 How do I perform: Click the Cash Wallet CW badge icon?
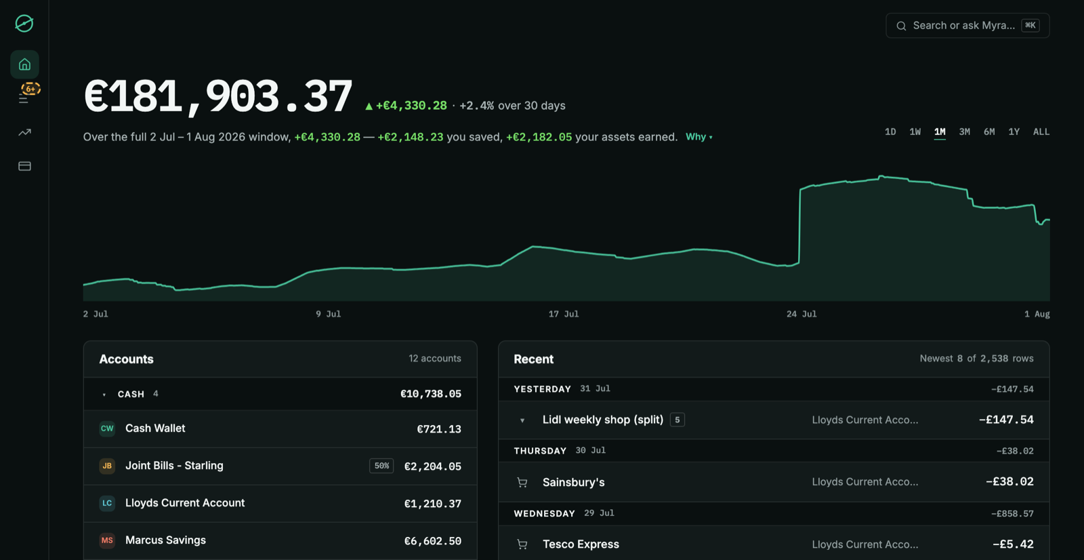tap(107, 428)
